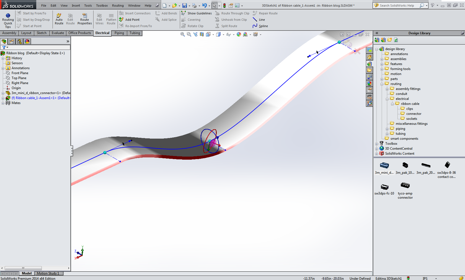Click Insert Connectors
Screen dimensions: 465x280
pos(135,13)
